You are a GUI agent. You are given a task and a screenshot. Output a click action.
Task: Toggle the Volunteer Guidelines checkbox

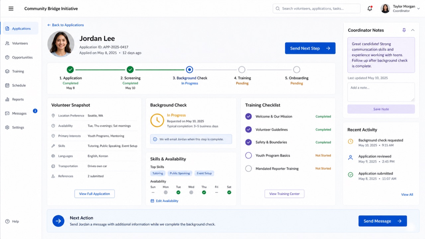pos(248,129)
